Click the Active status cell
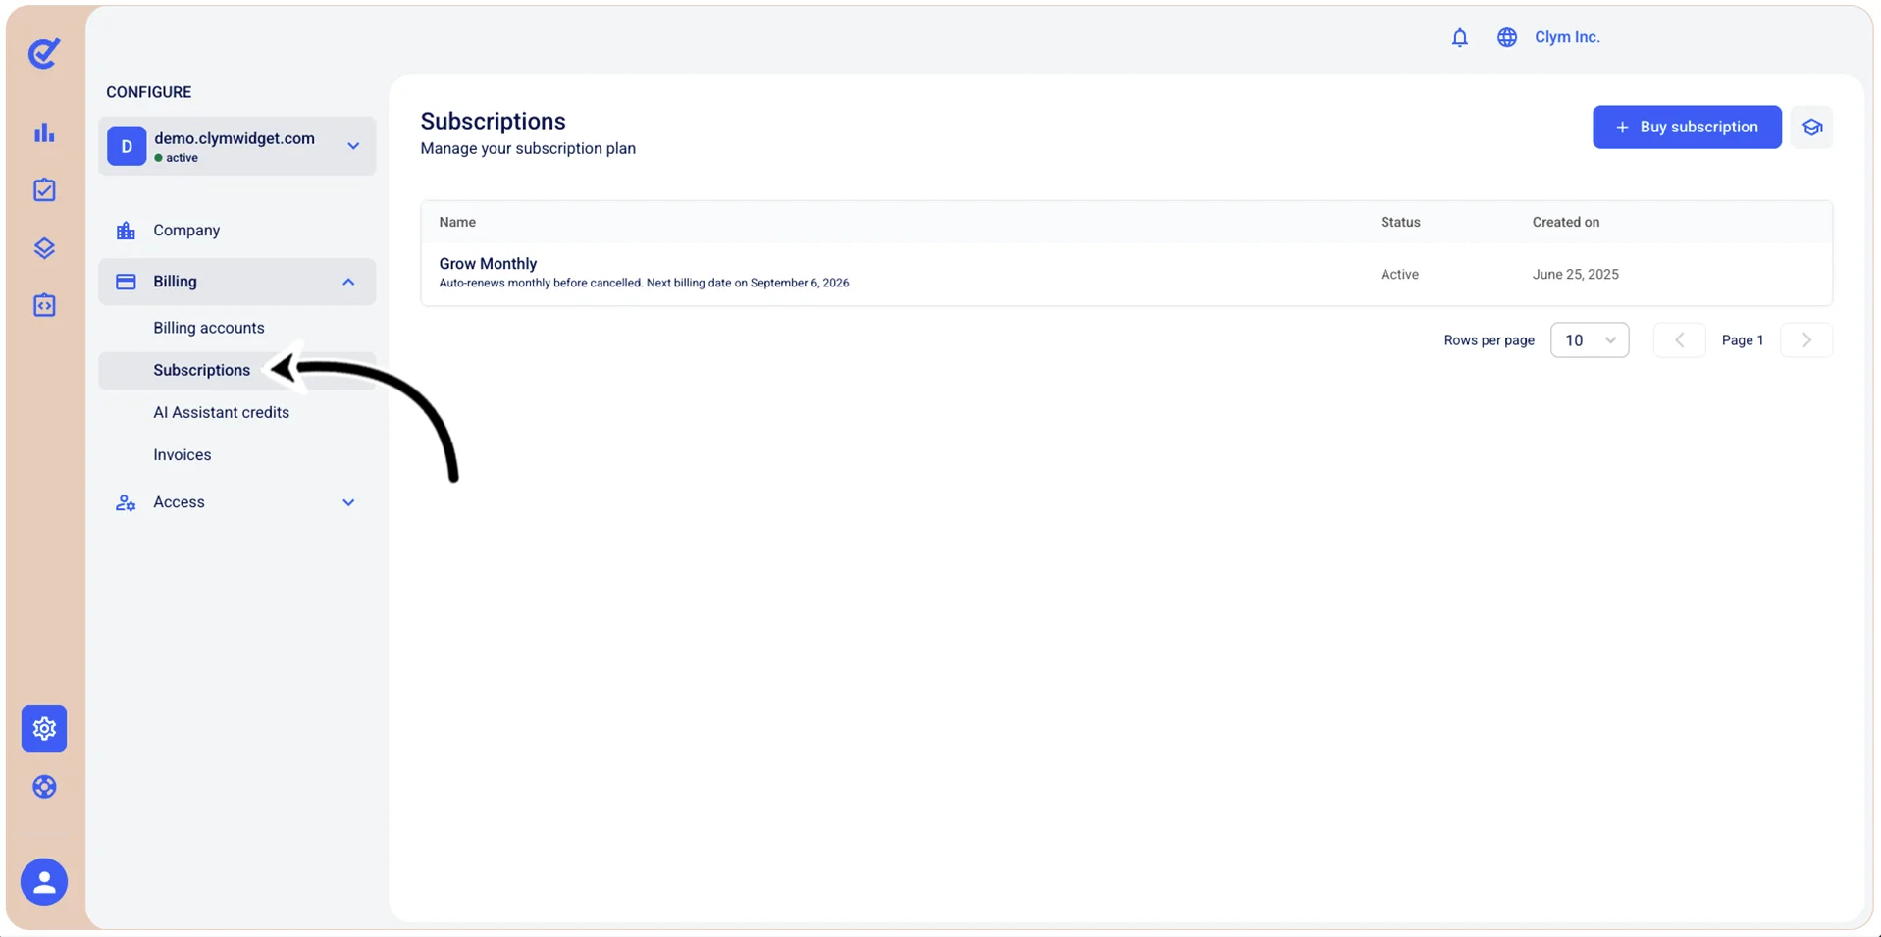 coord(1399,275)
